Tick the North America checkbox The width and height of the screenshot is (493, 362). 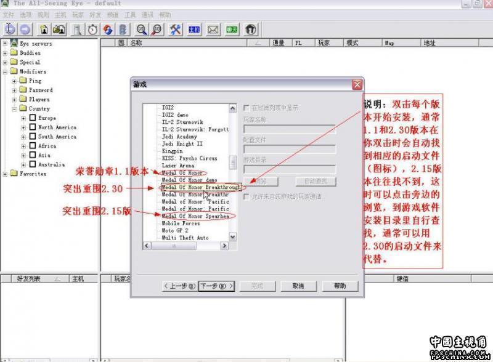coord(33,127)
